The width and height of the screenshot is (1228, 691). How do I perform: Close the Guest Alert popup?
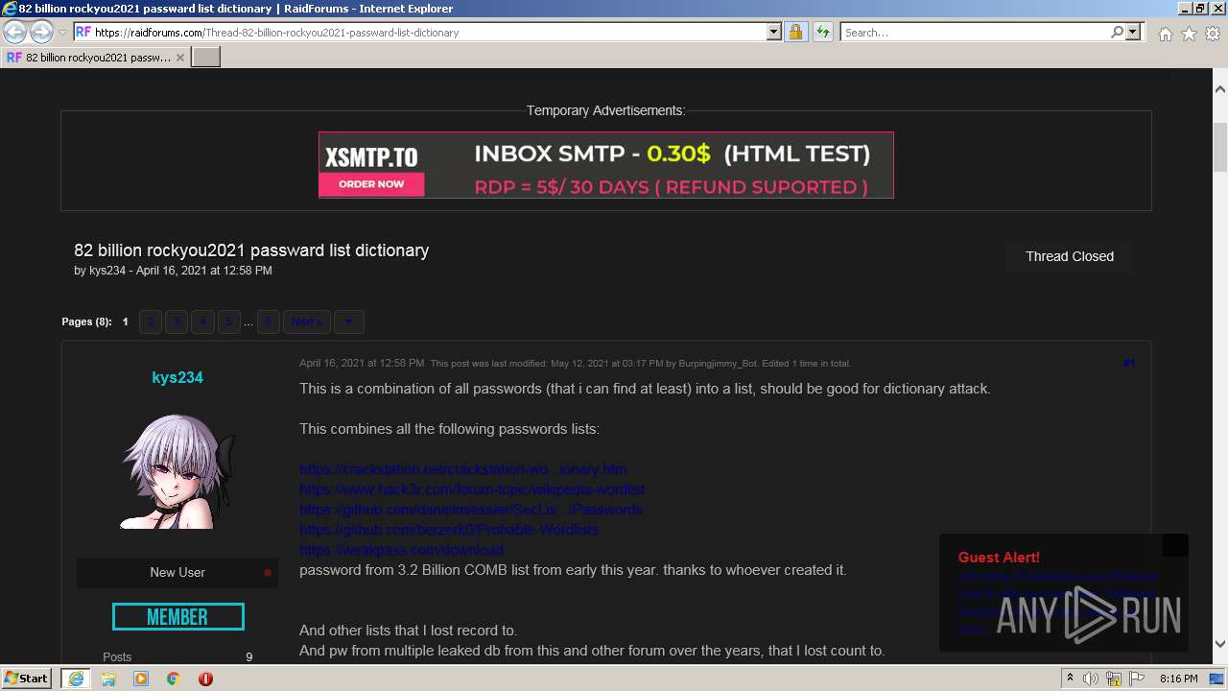pyautogui.click(x=1174, y=546)
